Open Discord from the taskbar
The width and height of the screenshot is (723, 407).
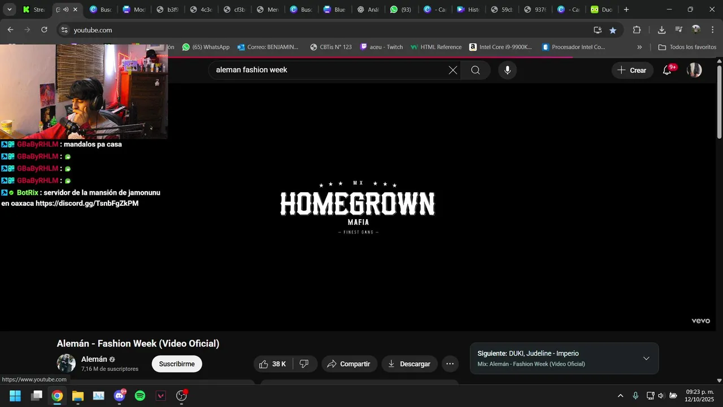point(119,396)
